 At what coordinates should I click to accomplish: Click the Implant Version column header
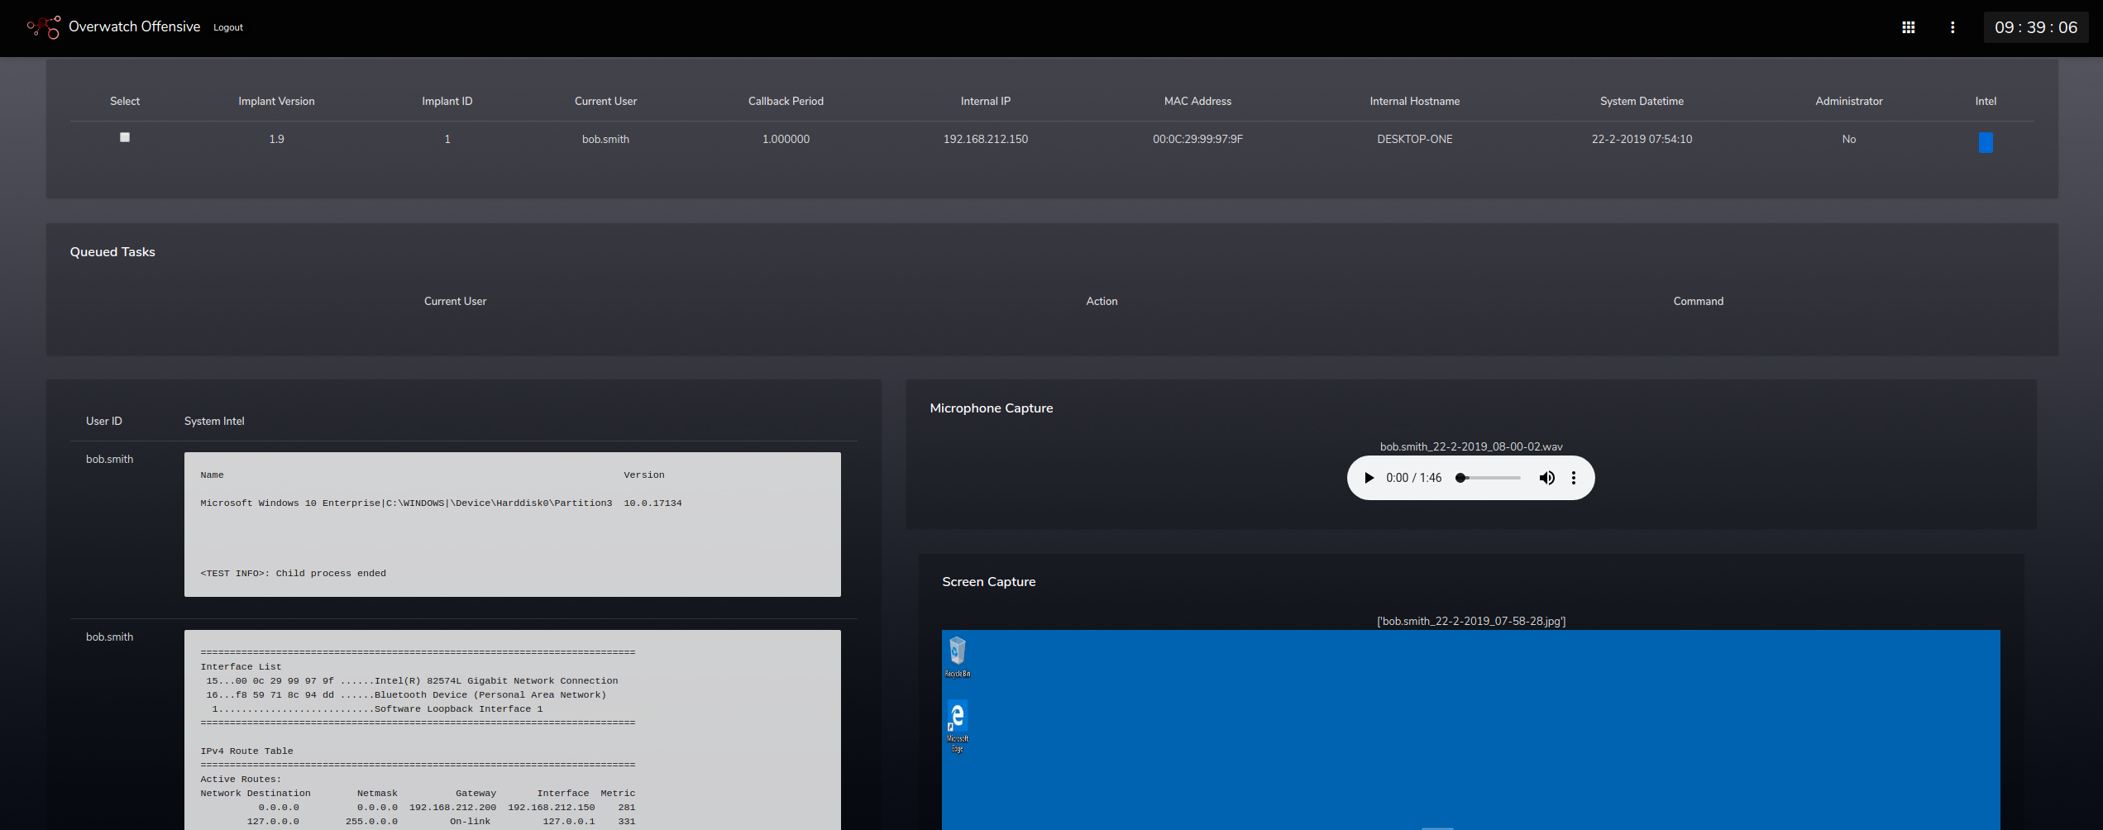click(276, 101)
